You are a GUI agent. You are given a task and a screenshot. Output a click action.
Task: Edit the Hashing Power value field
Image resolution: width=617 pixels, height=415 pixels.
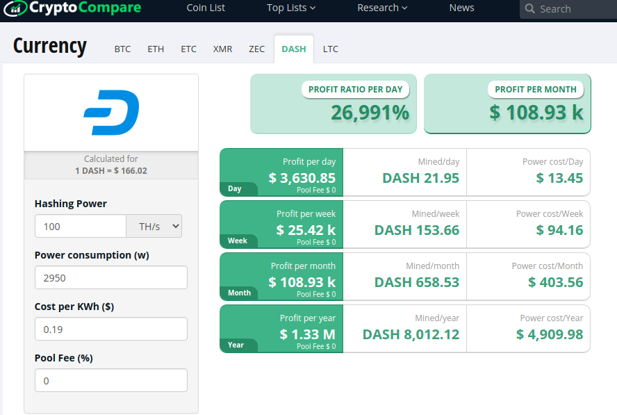click(x=81, y=226)
